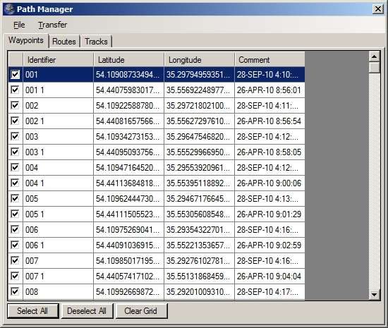
Task: Uncheck the checkbox for waypoint 001
Action: coord(15,75)
